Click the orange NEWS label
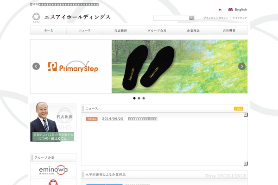This screenshot has width=278, height=185. pyautogui.click(x=92, y=119)
